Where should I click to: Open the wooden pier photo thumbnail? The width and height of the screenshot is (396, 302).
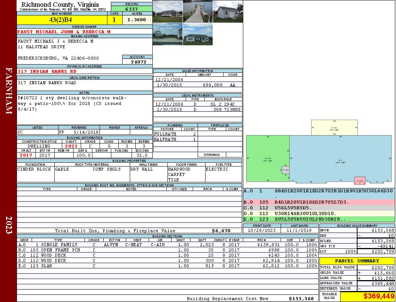point(198,11)
